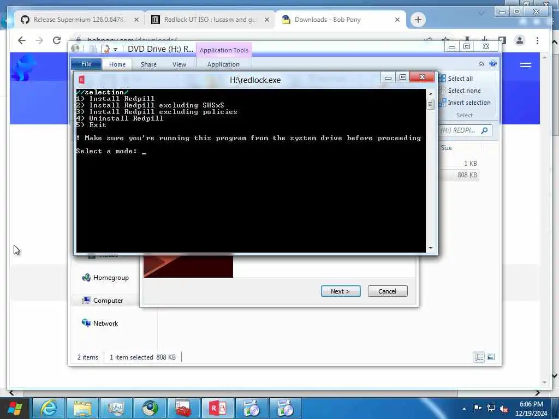The width and height of the screenshot is (559, 419).
Task: Expand the Quick Access Toolbar dropdown
Action: tap(116, 49)
